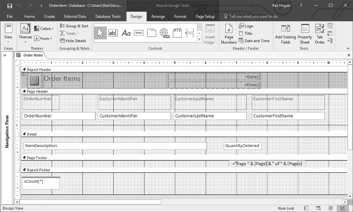Switch to the Create ribbon tab
353x212 pixels.
pyautogui.click(x=50, y=17)
